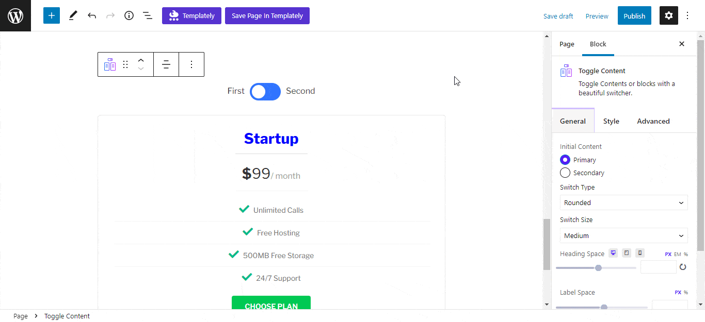Click the Publish button

click(634, 15)
